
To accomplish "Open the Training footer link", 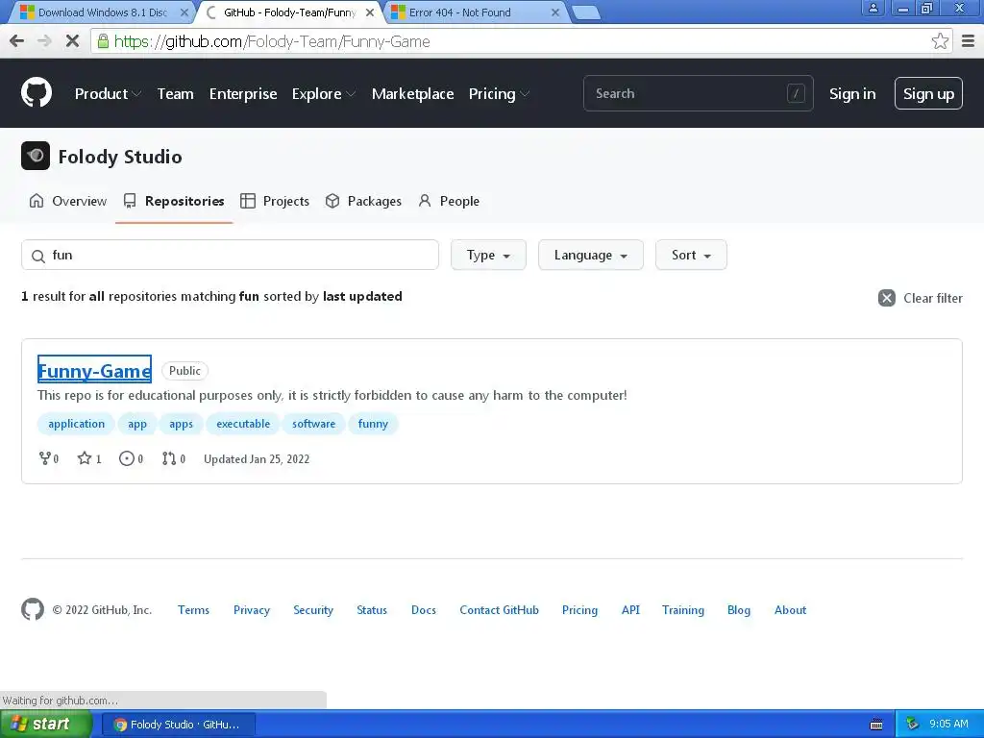I will tap(683, 609).
